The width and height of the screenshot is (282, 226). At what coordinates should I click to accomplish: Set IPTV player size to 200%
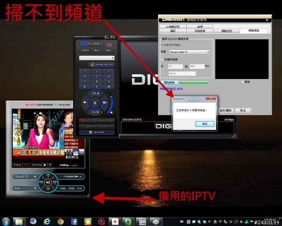point(71,188)
